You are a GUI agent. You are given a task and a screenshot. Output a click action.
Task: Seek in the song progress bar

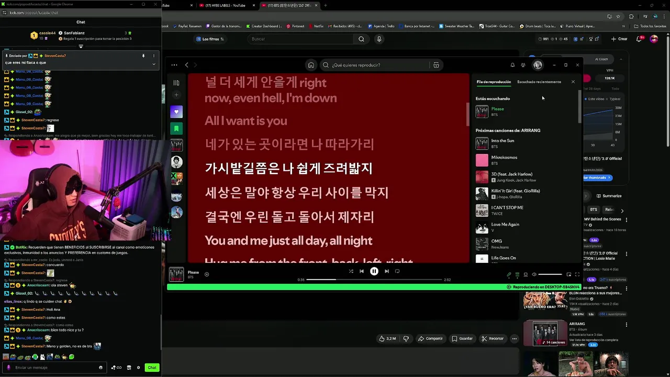click(x=375, y=280)
